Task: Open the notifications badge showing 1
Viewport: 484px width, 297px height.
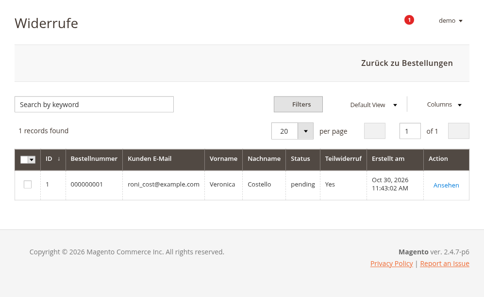Action: 409,20
